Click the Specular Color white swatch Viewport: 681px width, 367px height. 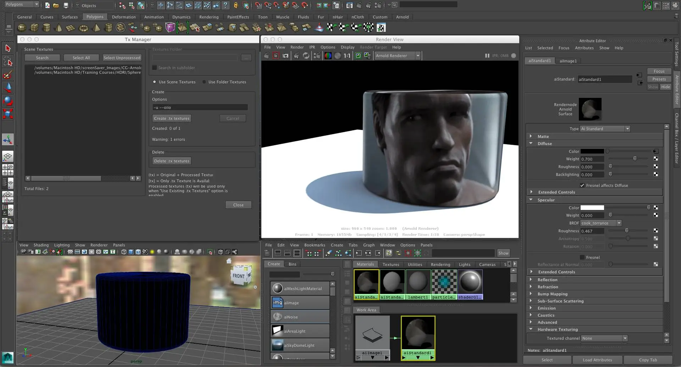[592, 208]
